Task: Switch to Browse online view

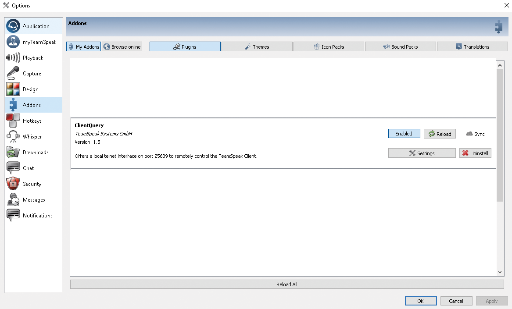Action: point(122,46)
